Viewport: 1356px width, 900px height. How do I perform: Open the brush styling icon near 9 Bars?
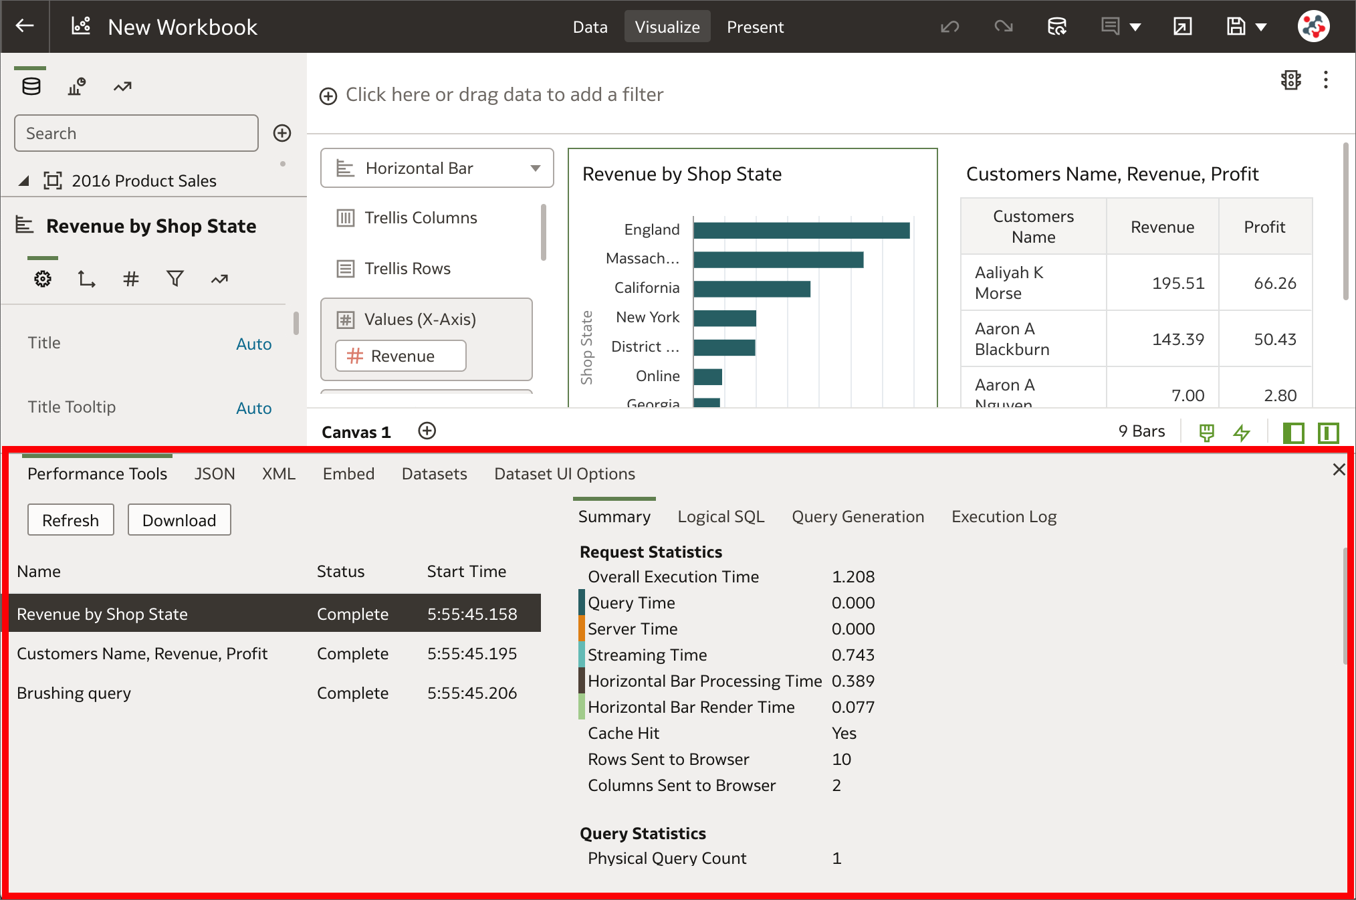[x=1206, y=431]
